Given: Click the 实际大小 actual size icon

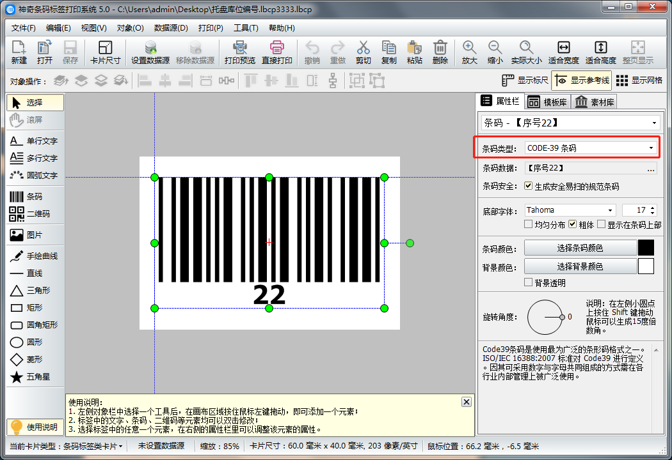Looking at the screenshot, I should click(526, 52).
